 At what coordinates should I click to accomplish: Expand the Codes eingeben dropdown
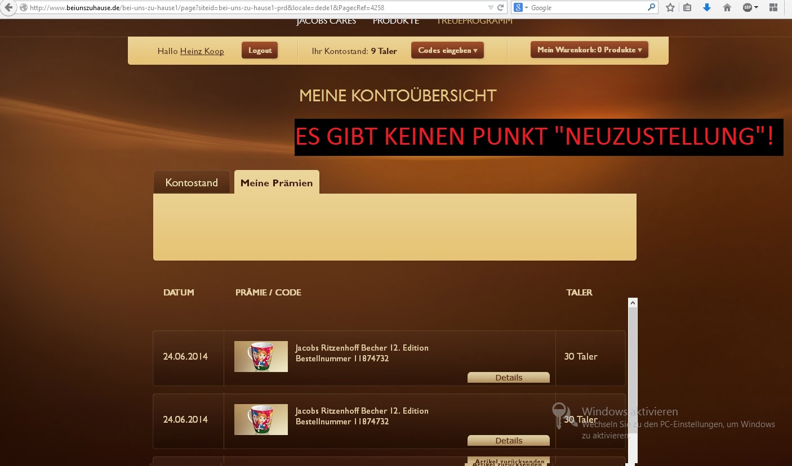pyautogui.click(x=447, y=50)
